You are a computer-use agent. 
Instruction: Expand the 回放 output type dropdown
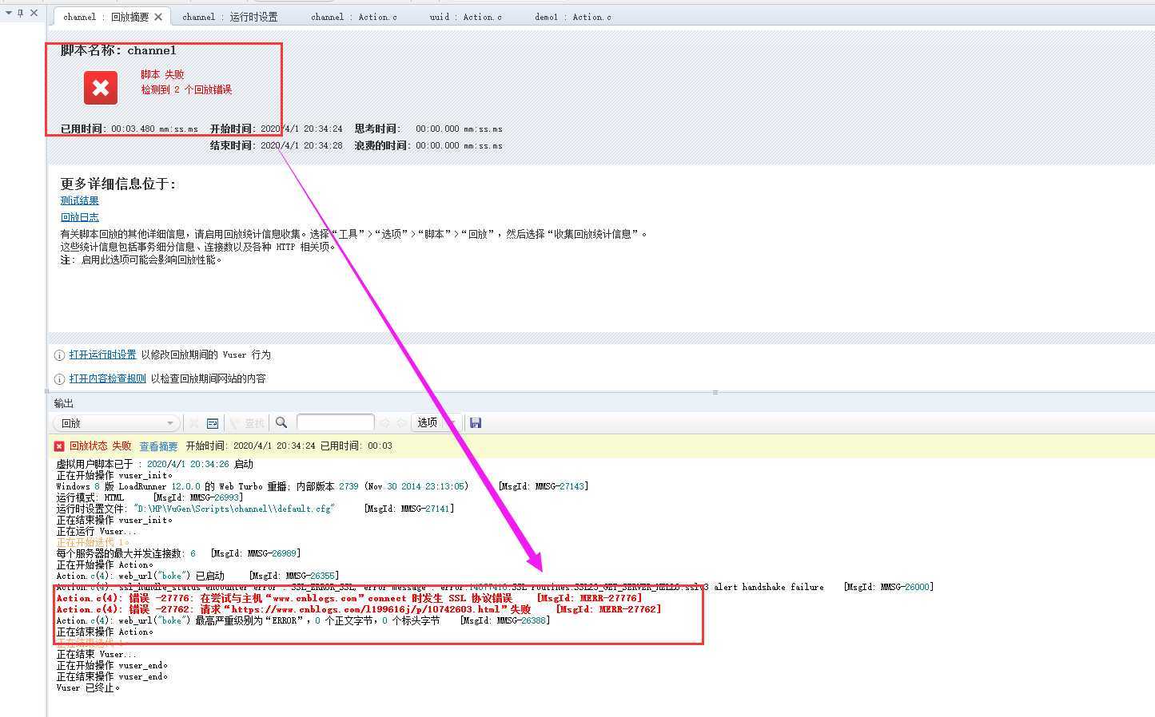(x=115, y=423)
